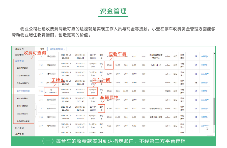Expand the 基础设置 menu group

point(18,49)
